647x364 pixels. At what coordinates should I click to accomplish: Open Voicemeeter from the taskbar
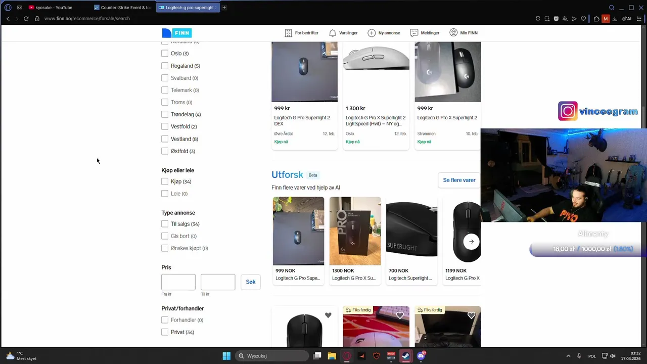tap(391, 356)
